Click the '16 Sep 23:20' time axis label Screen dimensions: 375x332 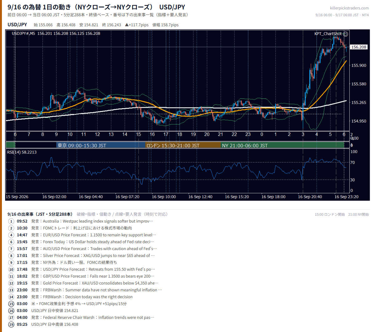347,197
